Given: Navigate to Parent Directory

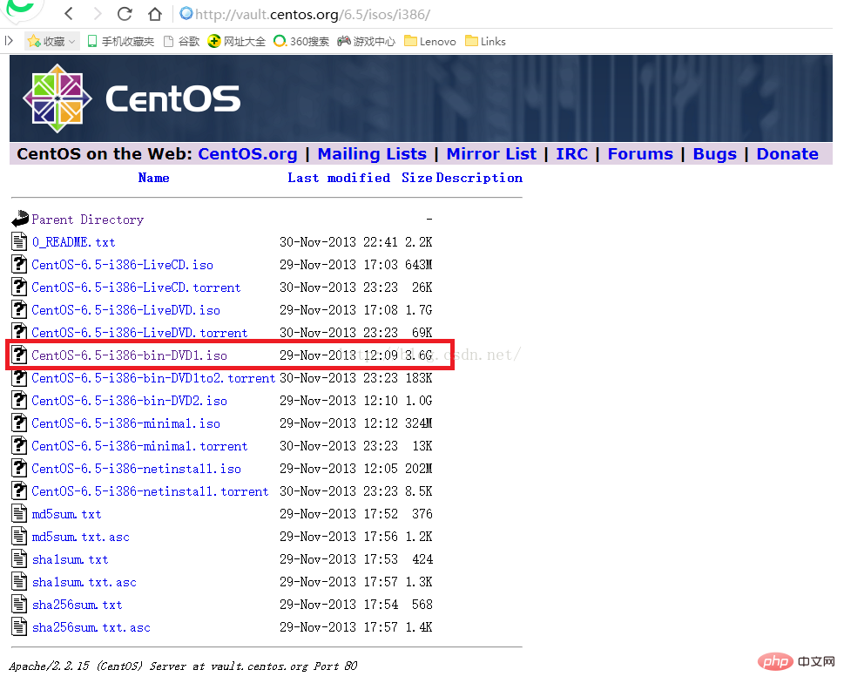Looking at the screenshot, I should pyautogui.click(x=88, y=220).
